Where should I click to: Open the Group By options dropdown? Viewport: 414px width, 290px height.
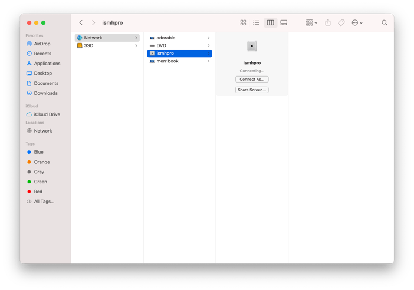tap(311, 23)
